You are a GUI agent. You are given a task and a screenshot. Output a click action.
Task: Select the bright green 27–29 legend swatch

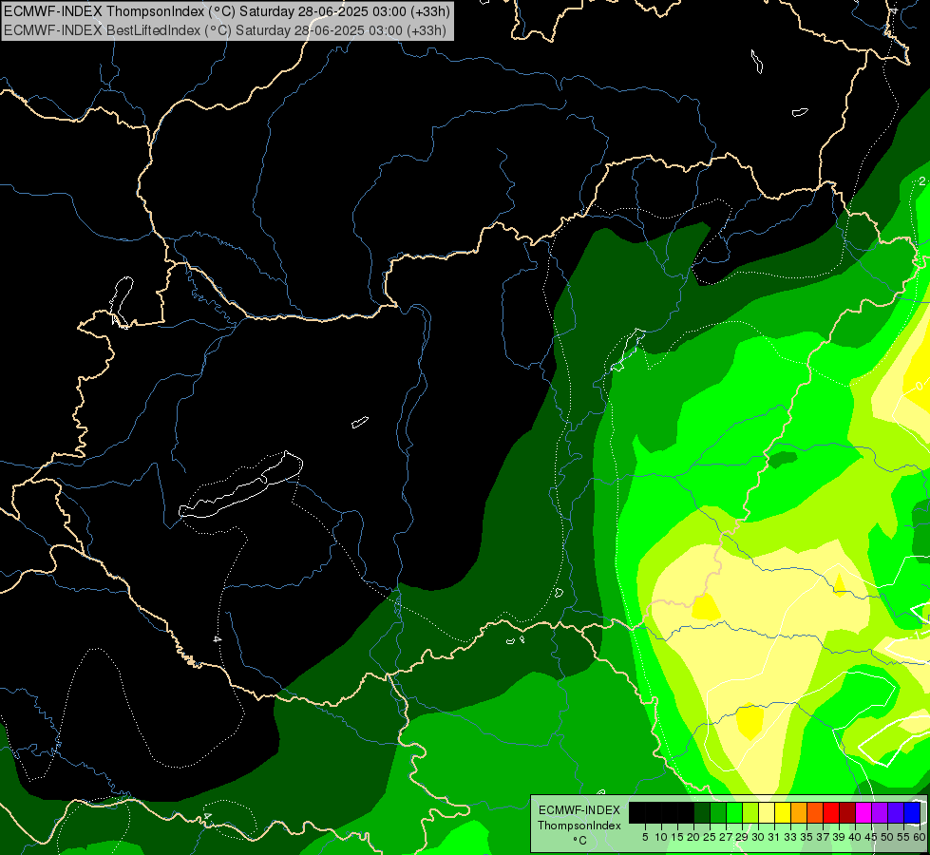734,813
